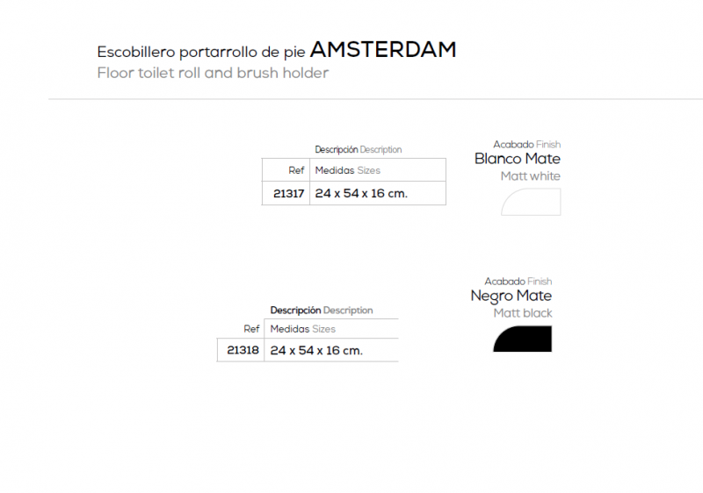The width and height of the screenshot is (703, 493).
Task: Click the Medidas Sizes header in second table
Action: tap(302, 329)
